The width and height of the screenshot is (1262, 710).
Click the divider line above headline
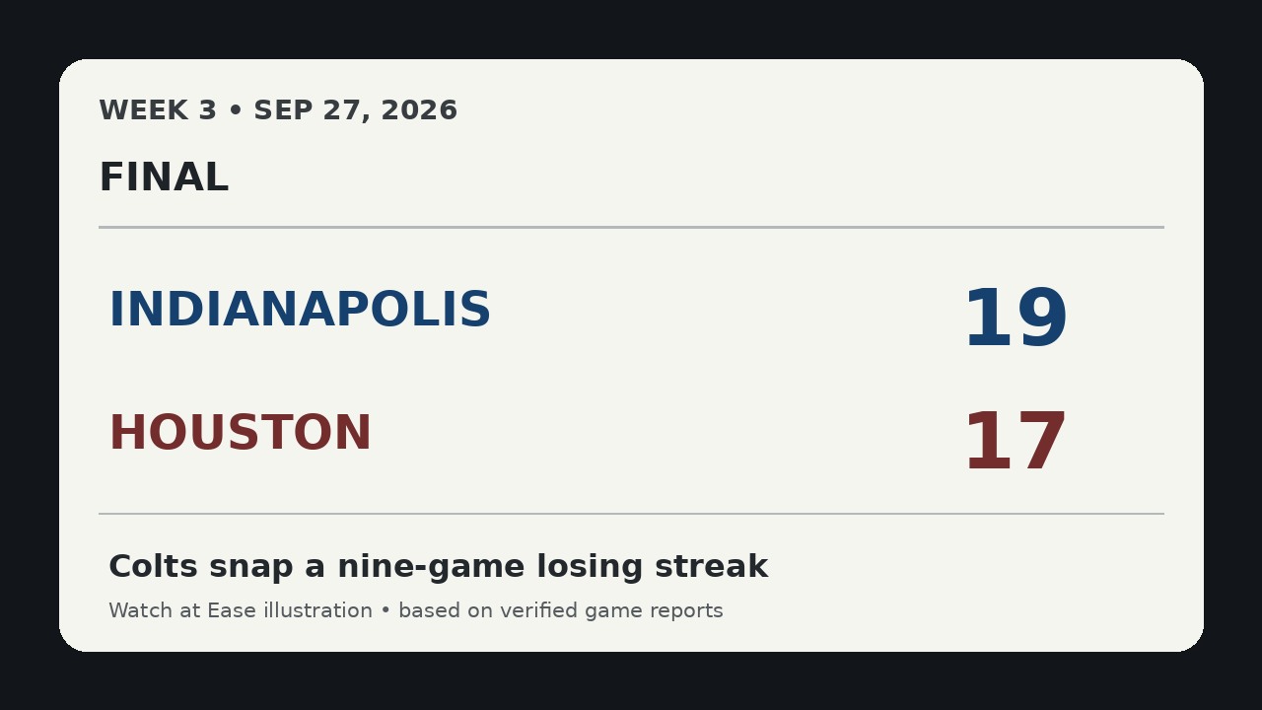[631, 514]
